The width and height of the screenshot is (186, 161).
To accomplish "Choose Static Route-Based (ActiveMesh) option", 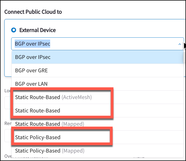I will 53,97.
